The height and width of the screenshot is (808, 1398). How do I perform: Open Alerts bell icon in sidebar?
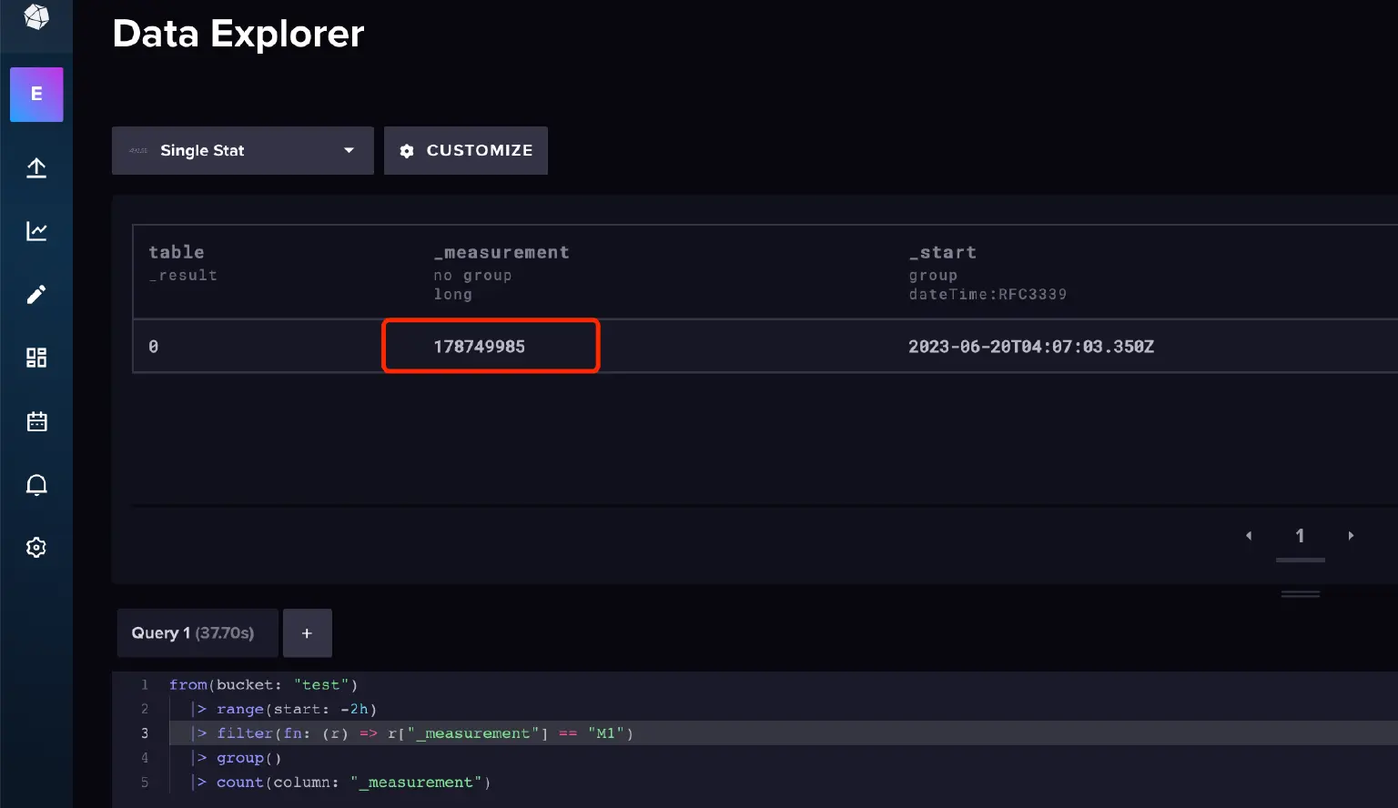[x=36, y=485]
